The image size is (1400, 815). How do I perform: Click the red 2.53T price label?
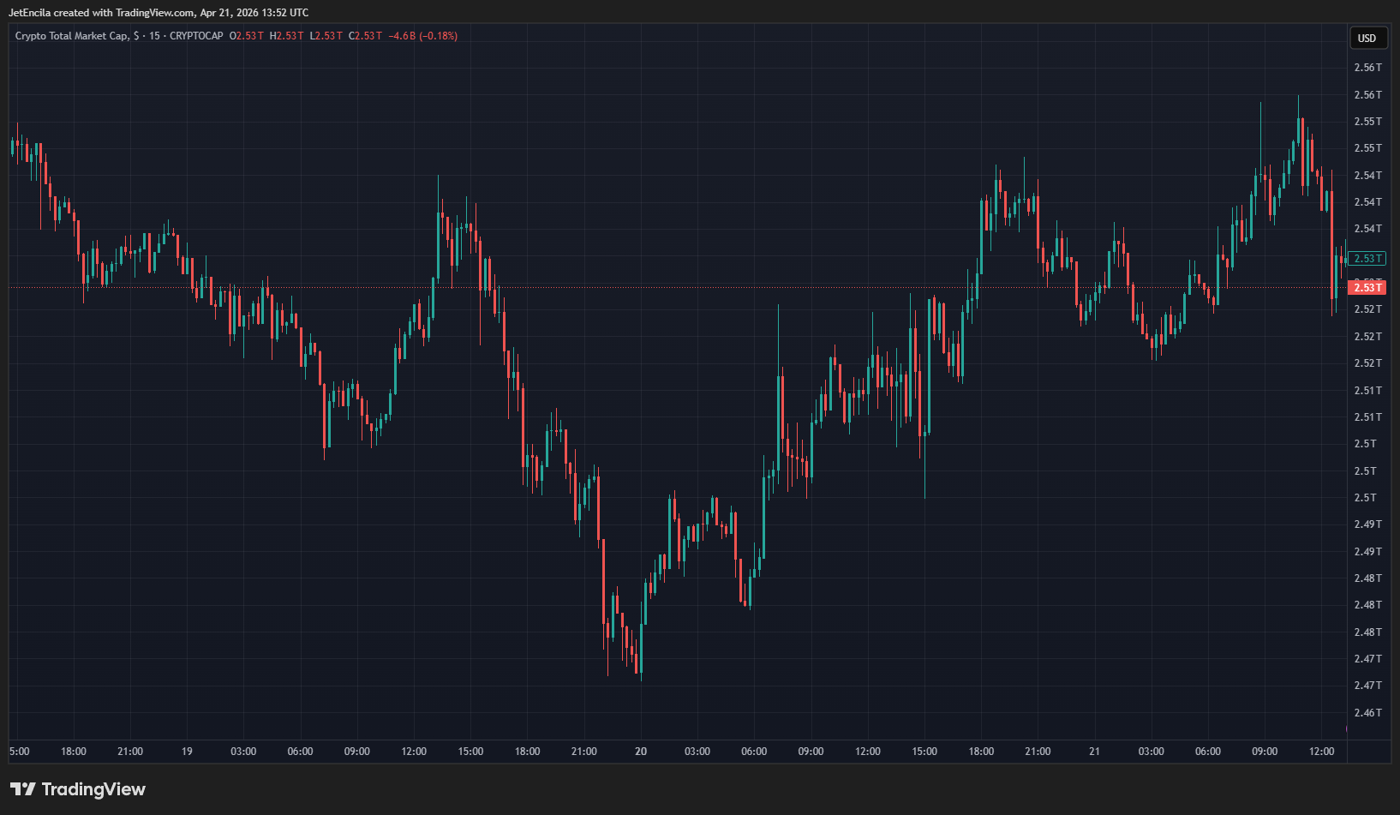click(1367, 287)
